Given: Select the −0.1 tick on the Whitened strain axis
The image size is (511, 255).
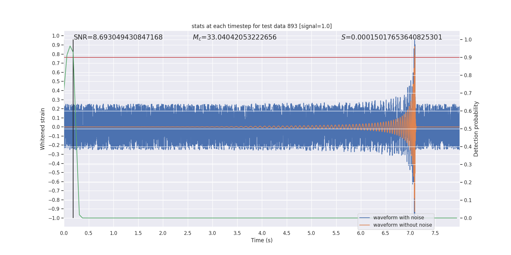Looking at the screenshot, I should (54, 136).
